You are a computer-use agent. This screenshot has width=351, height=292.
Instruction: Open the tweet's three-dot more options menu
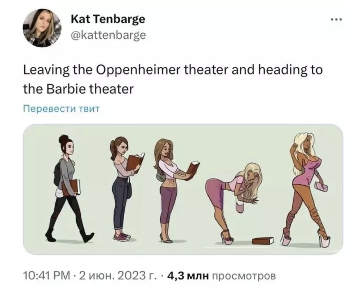[x=336, y=20]
